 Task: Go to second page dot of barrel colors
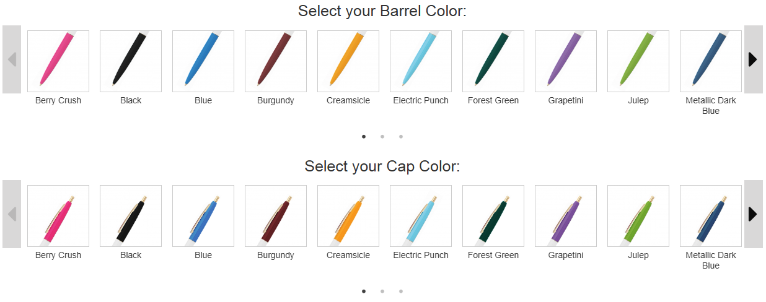(382, 137)
